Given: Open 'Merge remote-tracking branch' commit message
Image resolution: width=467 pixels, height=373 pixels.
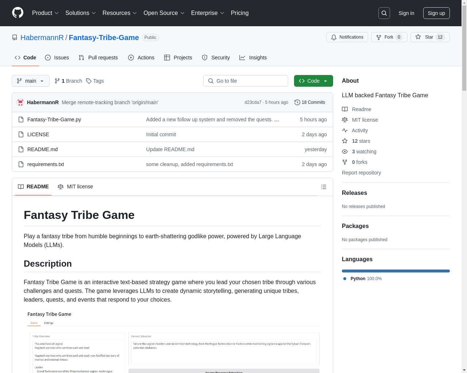Looking at the screenshot, I should pyautogui.click(x=110, y=102).
